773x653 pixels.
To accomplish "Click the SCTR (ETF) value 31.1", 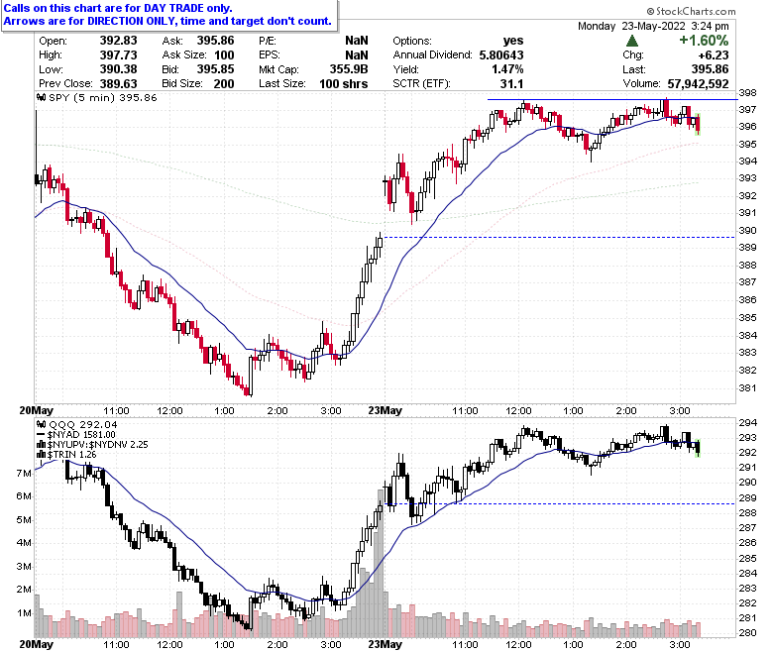I will pyautogui.click(x=511, y=84).
